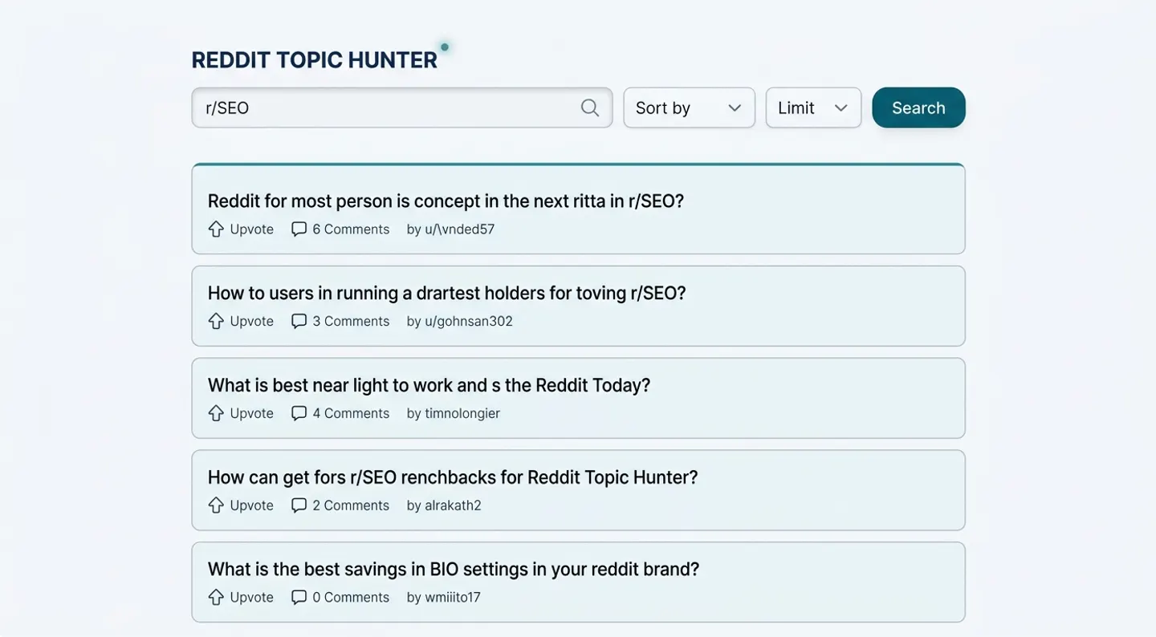Open the 2 Comments link
Screen dimensions: 1156x637
(351, 505)
